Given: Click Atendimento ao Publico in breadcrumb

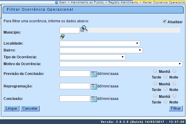Looking at the screenshot, I should [87, 2].
